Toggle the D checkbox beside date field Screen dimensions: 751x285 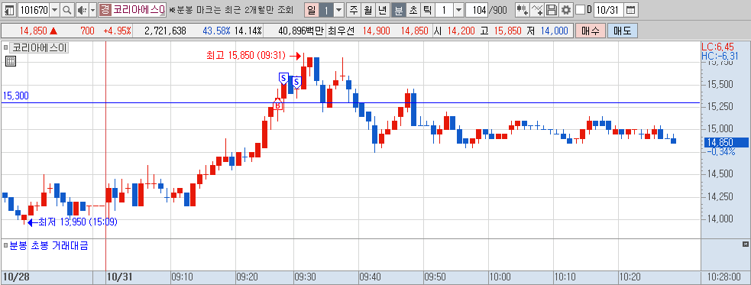click(x=580, y=10)
